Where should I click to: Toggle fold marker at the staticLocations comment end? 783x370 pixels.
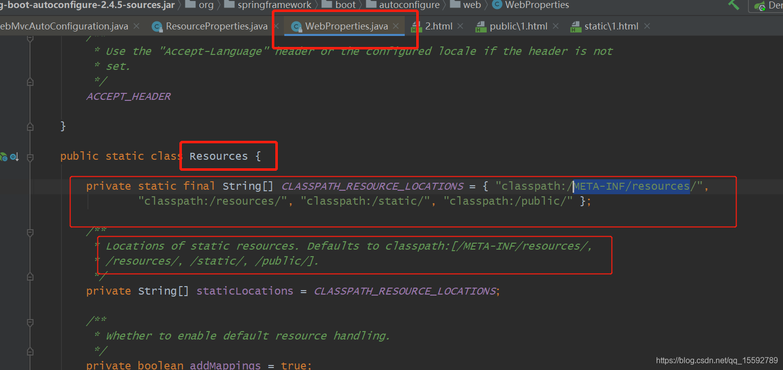[x=30, y=276]
